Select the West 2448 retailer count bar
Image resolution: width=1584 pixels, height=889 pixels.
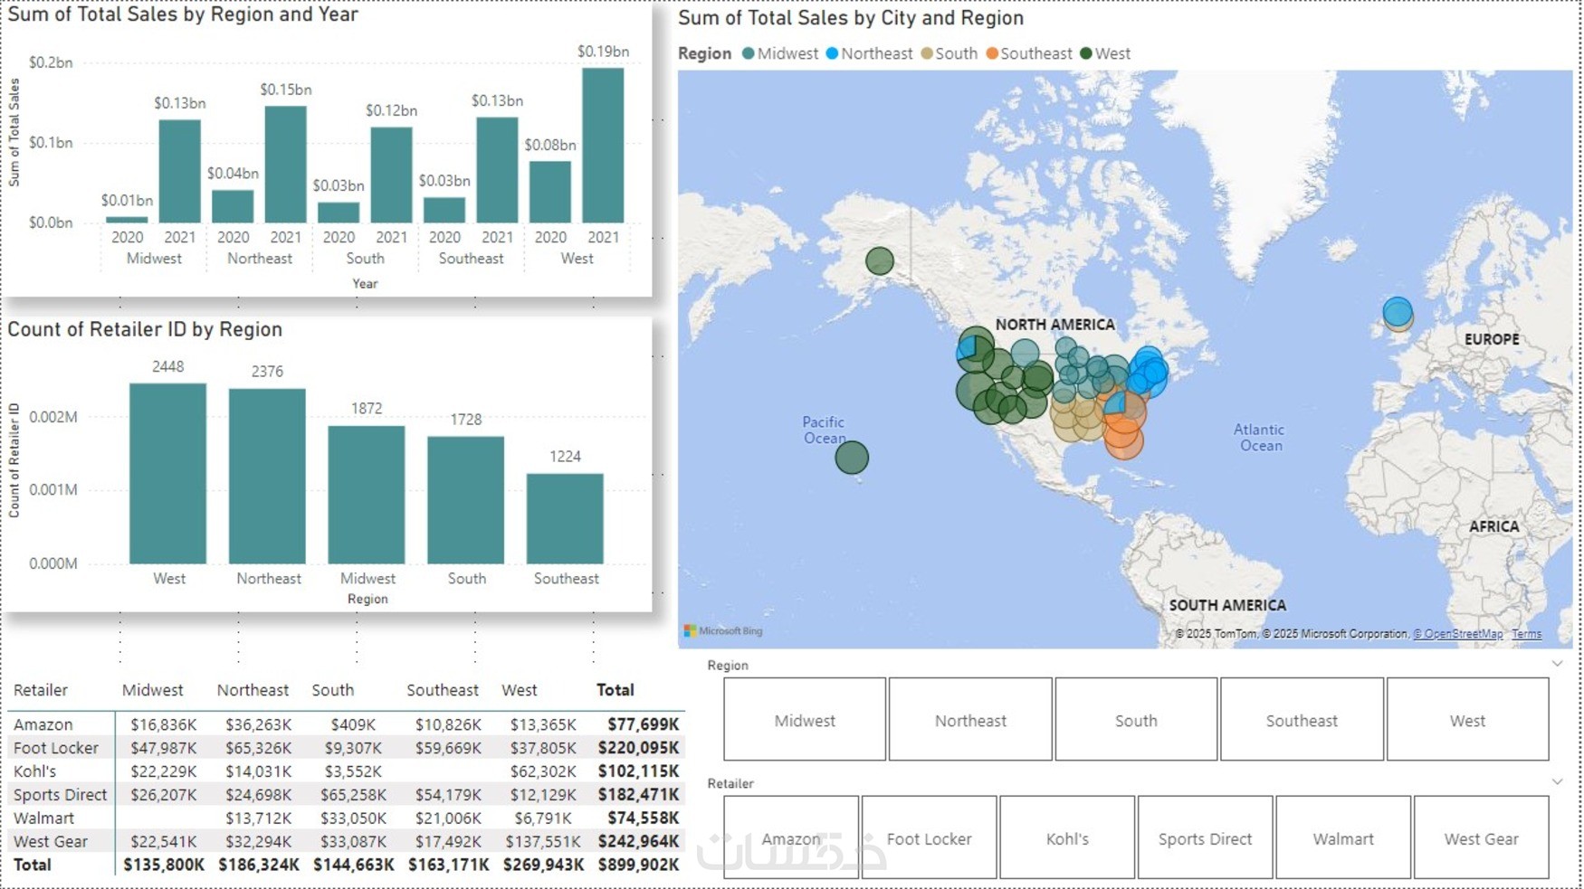point(167,473)
